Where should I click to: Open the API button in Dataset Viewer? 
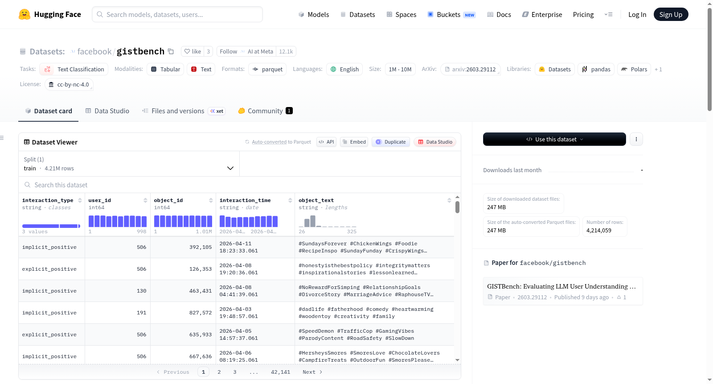tap(326, 142)
